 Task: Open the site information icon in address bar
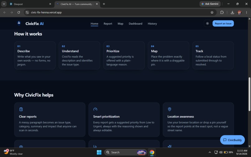27,12
